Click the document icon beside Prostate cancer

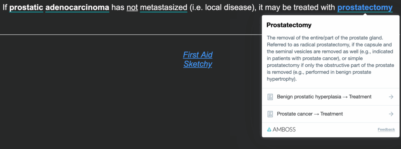[x=270, y=114]
